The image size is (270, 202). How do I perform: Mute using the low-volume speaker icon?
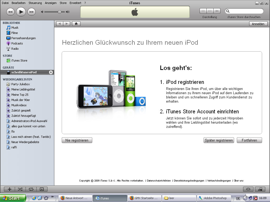click(x=42, y=12)
